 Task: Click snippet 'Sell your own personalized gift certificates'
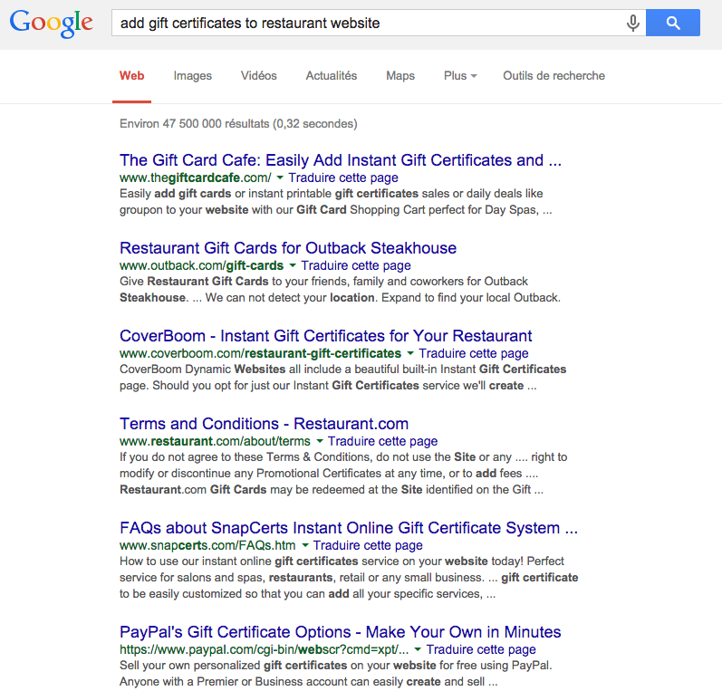tap(336, 674)
